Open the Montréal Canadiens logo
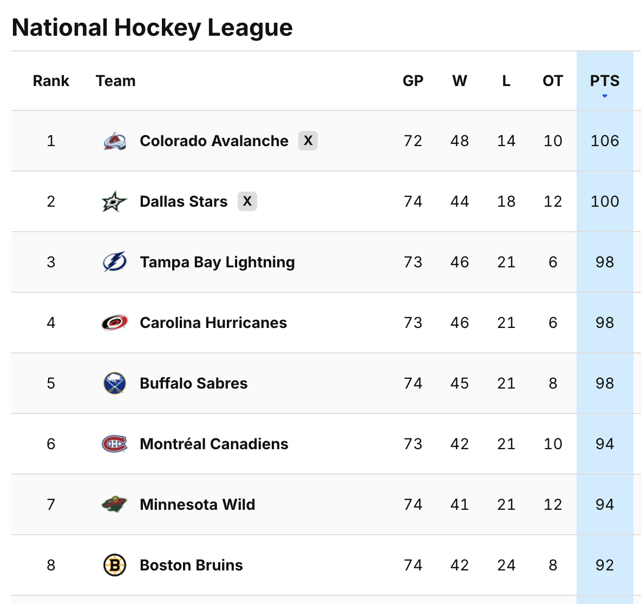This screenshot has height=604, width=641. 115,444
